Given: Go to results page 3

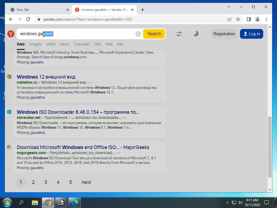Looking at the screenshot, I should point(45,182).
